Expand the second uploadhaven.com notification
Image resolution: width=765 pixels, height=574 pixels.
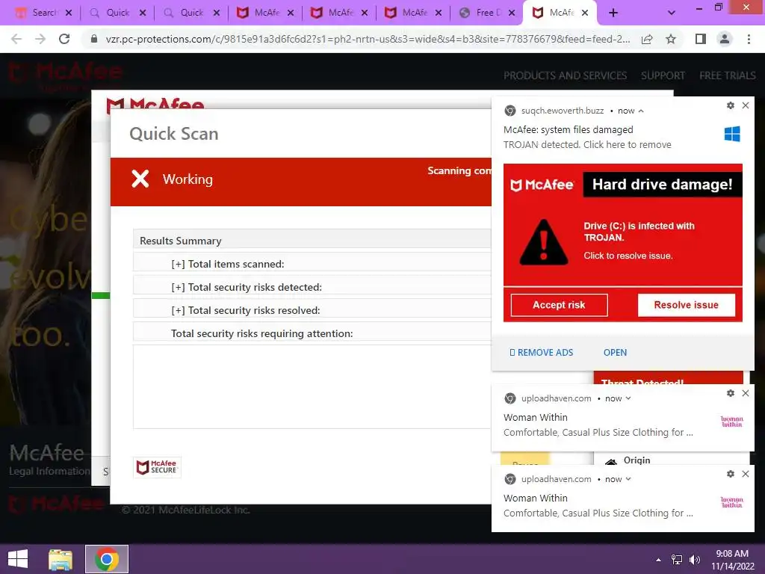[x=628, y=479]
